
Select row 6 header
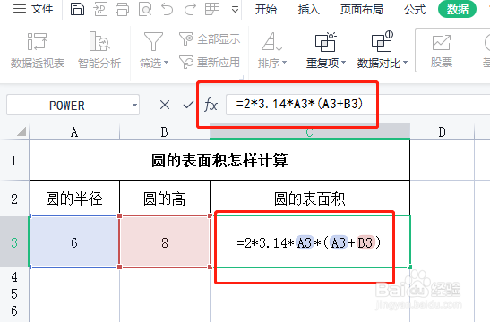(x=14, y=310)
